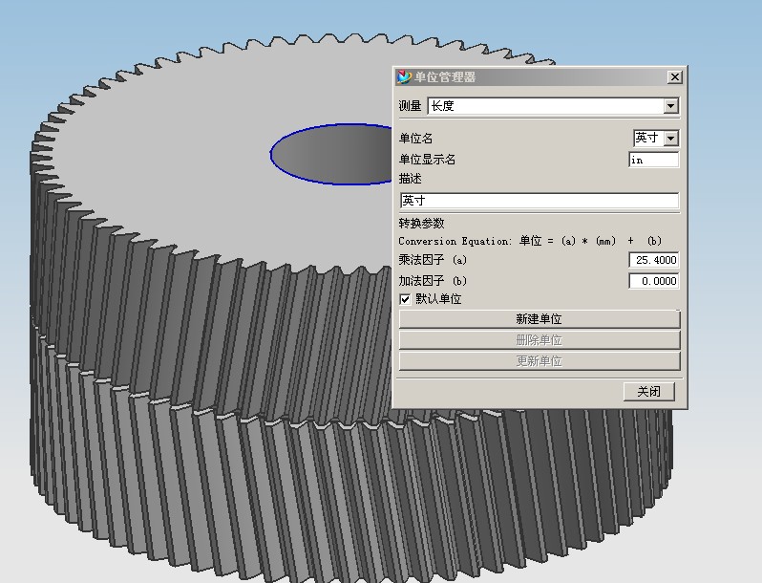Click the Conversion Equation text
This screenshot has height=583, width=762.
[530, 241]
